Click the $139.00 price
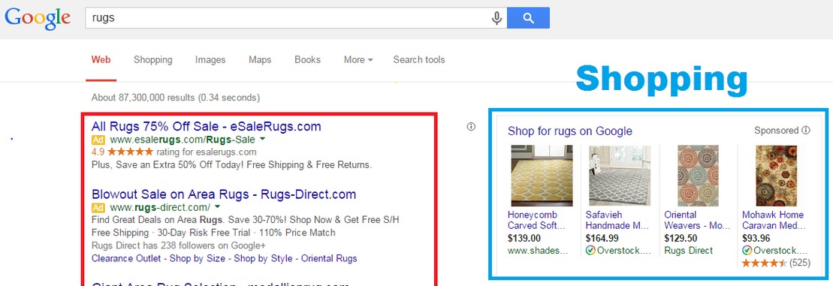The image size is (833, 286). point(524,238)
